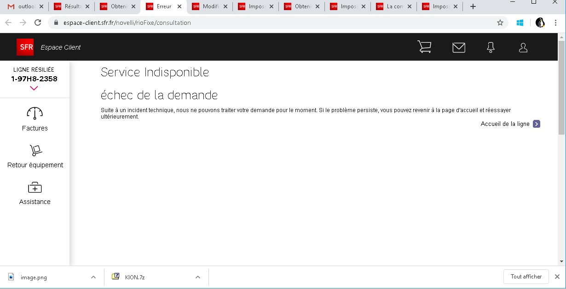Click the Tout afficher button
The height and width of the screenshot is (289, 566).
(x=526, y=277)
